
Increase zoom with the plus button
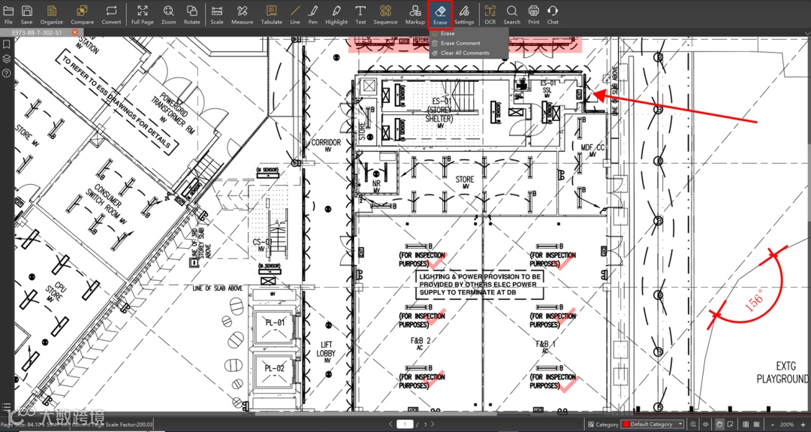tap(803, 424)
